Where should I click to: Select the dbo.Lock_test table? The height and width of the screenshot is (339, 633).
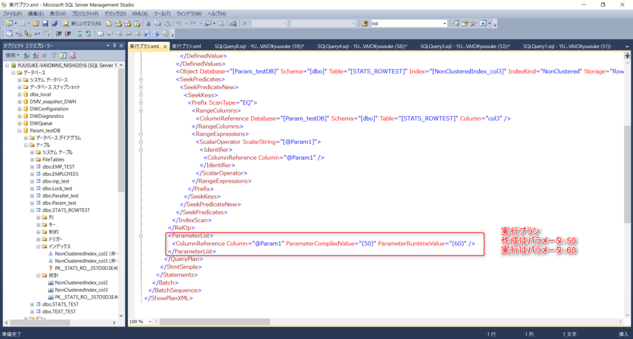pyautogui.click(x=57, y=188)
